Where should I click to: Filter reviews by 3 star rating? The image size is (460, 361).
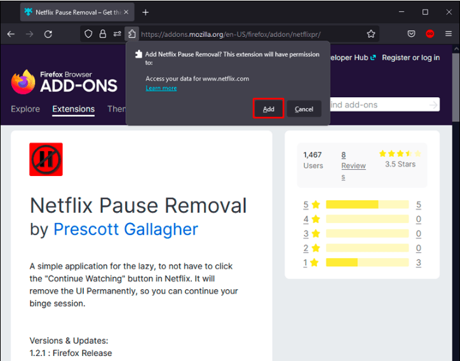[311, 234]
